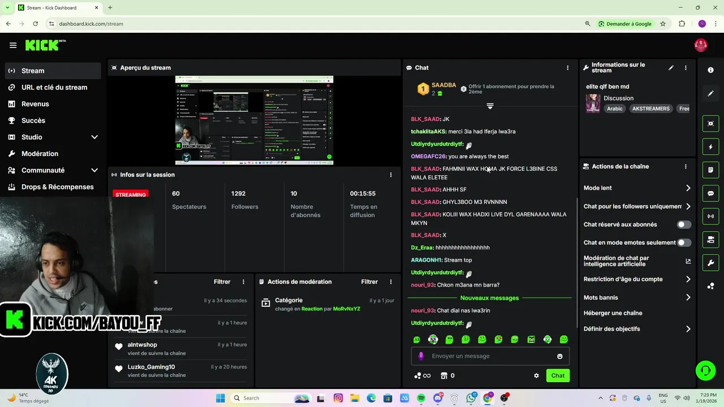Click the shop icon below message box

tap(444, 376)
